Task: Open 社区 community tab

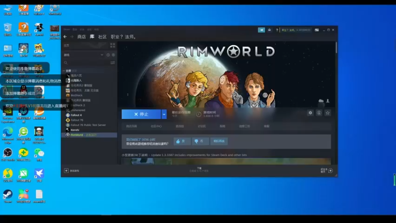Action: tap(102, 37)
